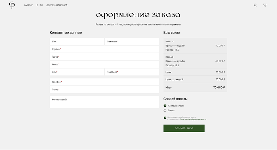Screen dimensions: 277x150
Task: Open the shopping cart icon
Action: 264,5
